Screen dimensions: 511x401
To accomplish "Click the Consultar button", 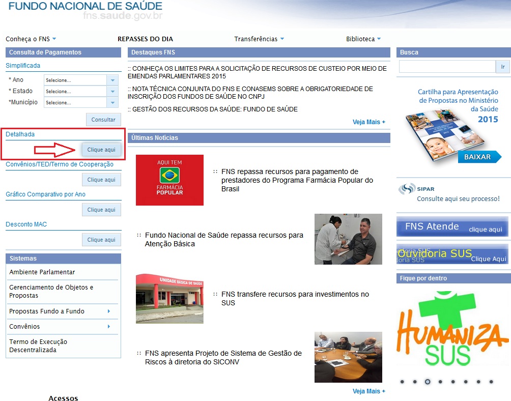I will pyautogui.click(x=103, y=120).
